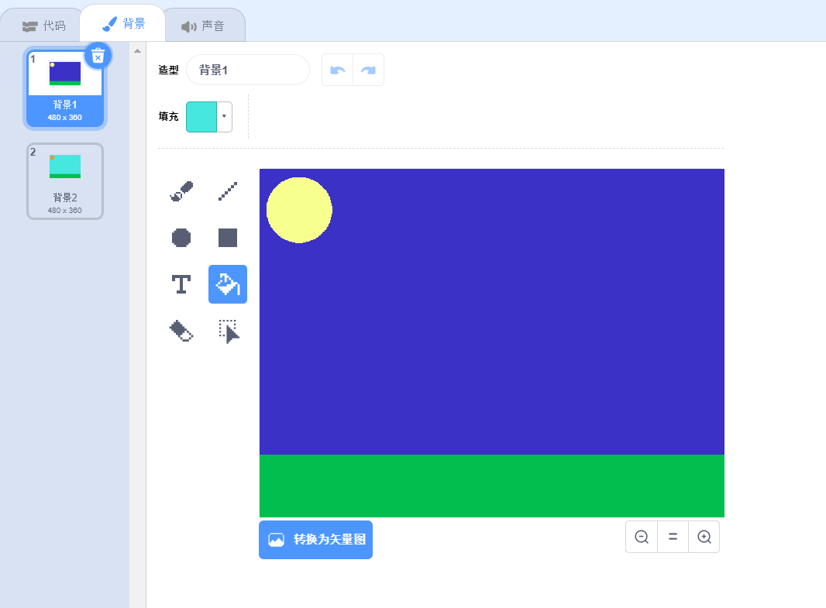Open the 声音 tab

[x=204, y=24]
